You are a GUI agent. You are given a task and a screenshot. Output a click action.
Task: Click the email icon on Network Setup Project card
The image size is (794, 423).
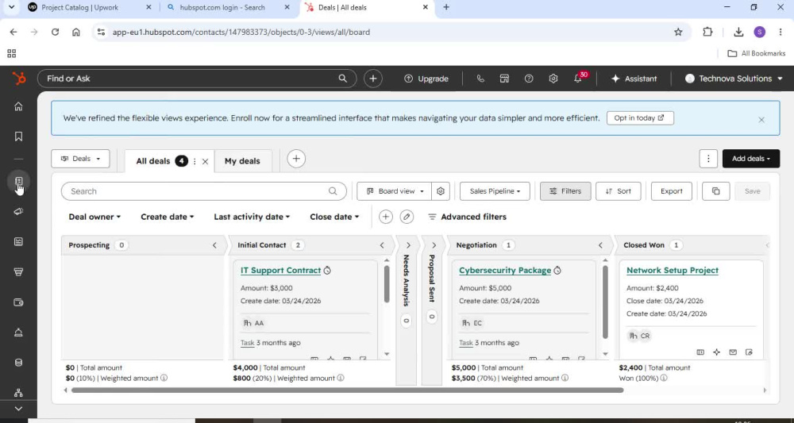coord(733,352)
